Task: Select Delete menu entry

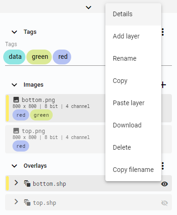Action: (133, 147)
